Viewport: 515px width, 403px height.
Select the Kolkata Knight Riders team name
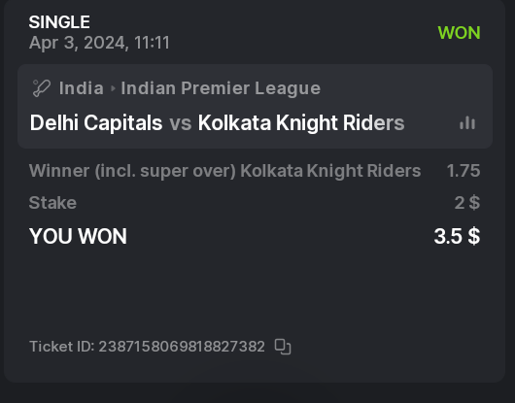coord(301,123)
